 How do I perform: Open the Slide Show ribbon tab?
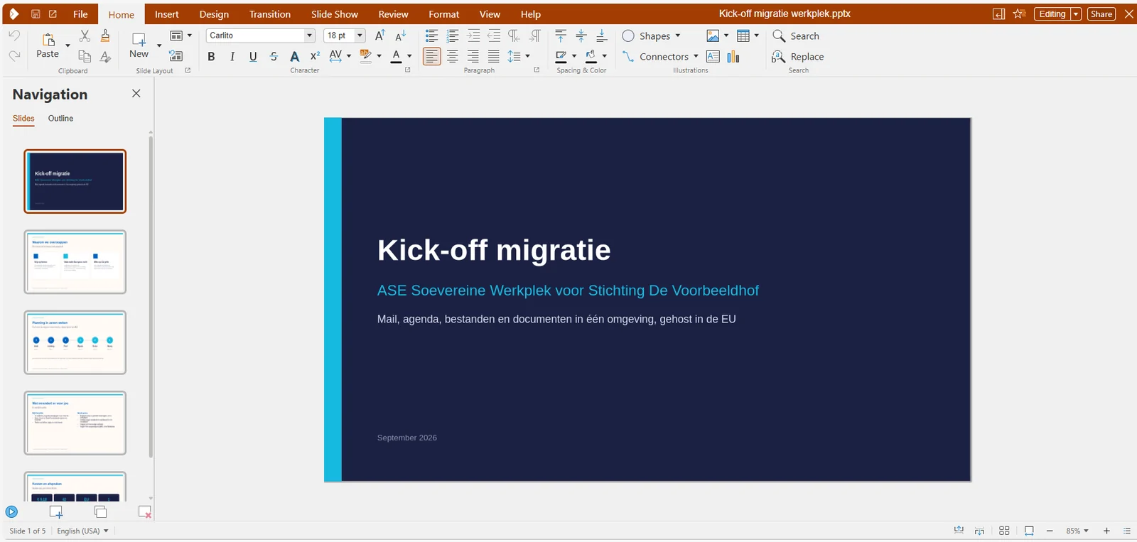335,14
